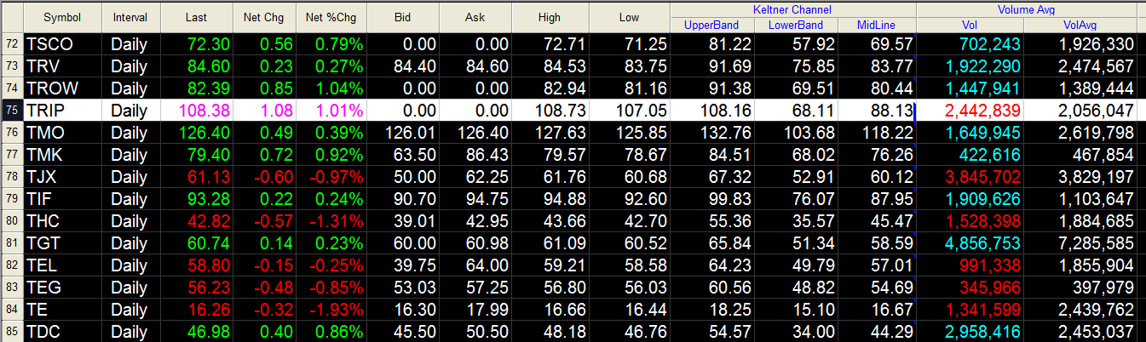Select the TE symbol cell
This screenshot has width=1146, height=342.
(x=62, y=309)
